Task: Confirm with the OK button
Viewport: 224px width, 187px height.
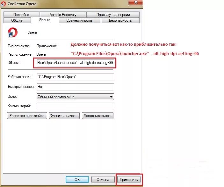Action: [77, 180]
